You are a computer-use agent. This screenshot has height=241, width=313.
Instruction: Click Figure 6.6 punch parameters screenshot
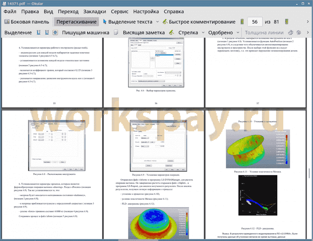click(156, 63)
